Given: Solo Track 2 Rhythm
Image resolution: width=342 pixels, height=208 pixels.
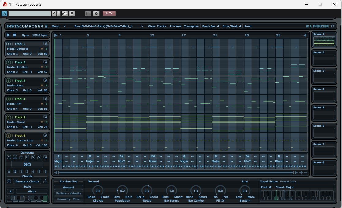Looking at the screenshot, I should coord(47,67).
